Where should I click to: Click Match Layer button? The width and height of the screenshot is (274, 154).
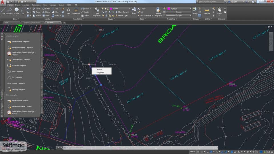[122, 15]
